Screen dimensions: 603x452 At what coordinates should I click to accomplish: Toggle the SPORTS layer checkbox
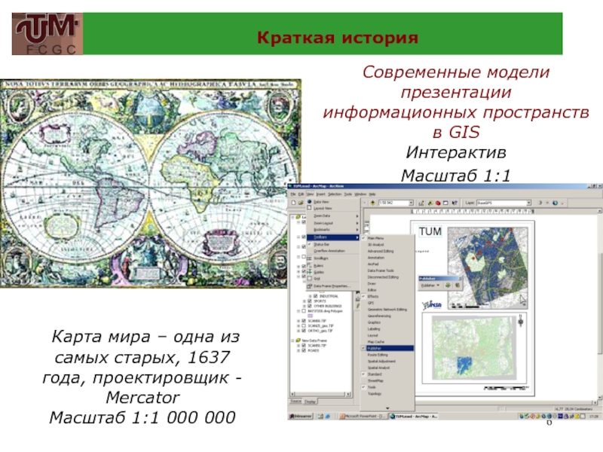click(x=310, y=301)
